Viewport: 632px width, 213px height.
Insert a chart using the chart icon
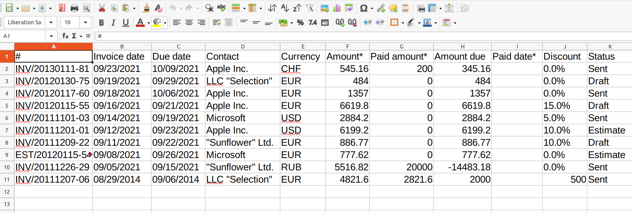click(x=337, y=8)
